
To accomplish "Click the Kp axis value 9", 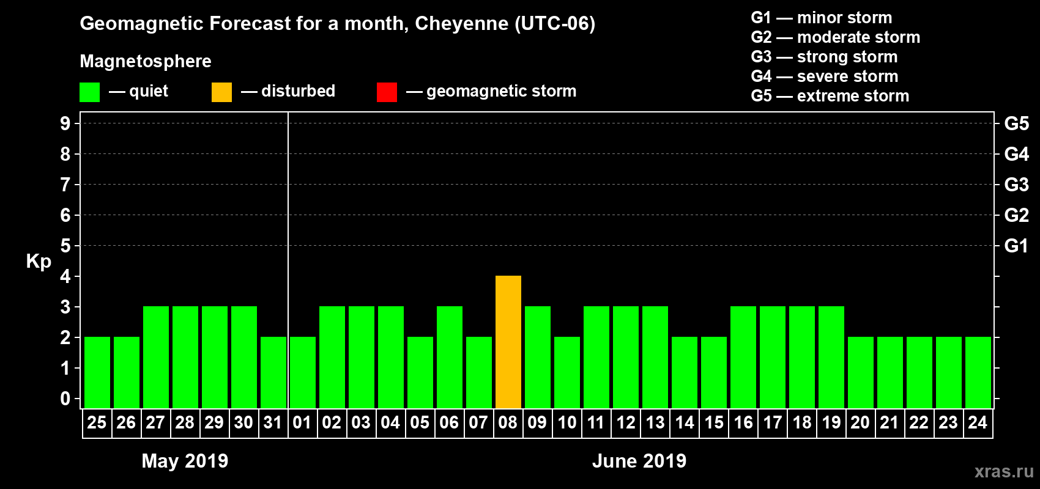I will click(65, 123).
